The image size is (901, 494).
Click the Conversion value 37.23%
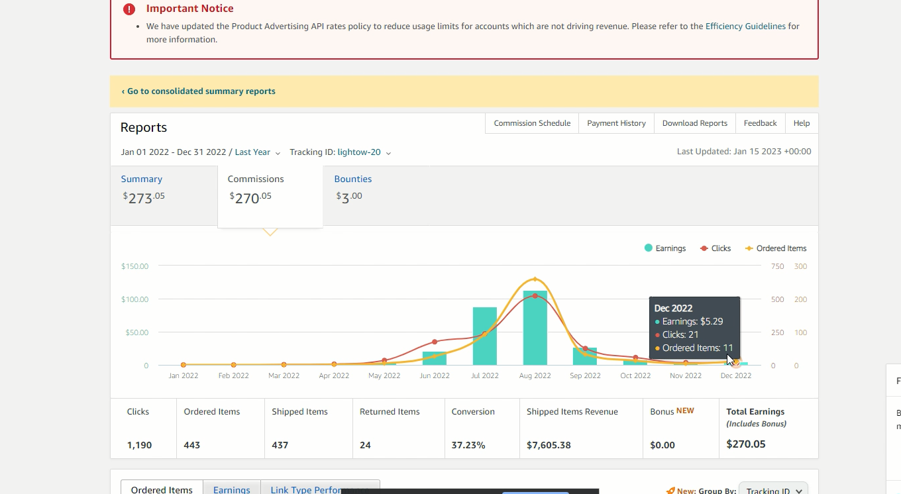pyautogui.click(x=468, y=445)
